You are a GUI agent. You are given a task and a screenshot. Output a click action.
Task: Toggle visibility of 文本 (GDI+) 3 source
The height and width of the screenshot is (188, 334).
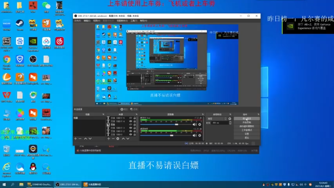[131, 128]
